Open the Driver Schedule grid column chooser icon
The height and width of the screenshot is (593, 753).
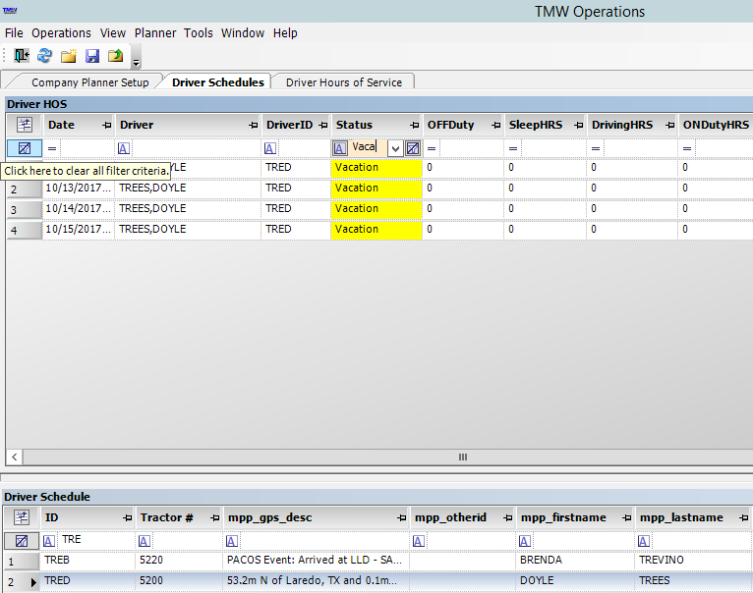pos(22,517)
